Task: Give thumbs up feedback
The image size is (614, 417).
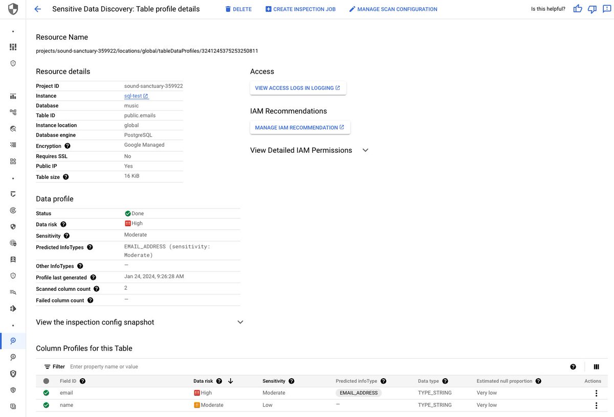Action: coord(578,9)
